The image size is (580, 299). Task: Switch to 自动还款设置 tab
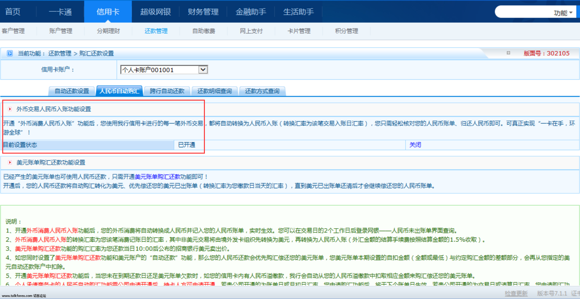point(72,91)
